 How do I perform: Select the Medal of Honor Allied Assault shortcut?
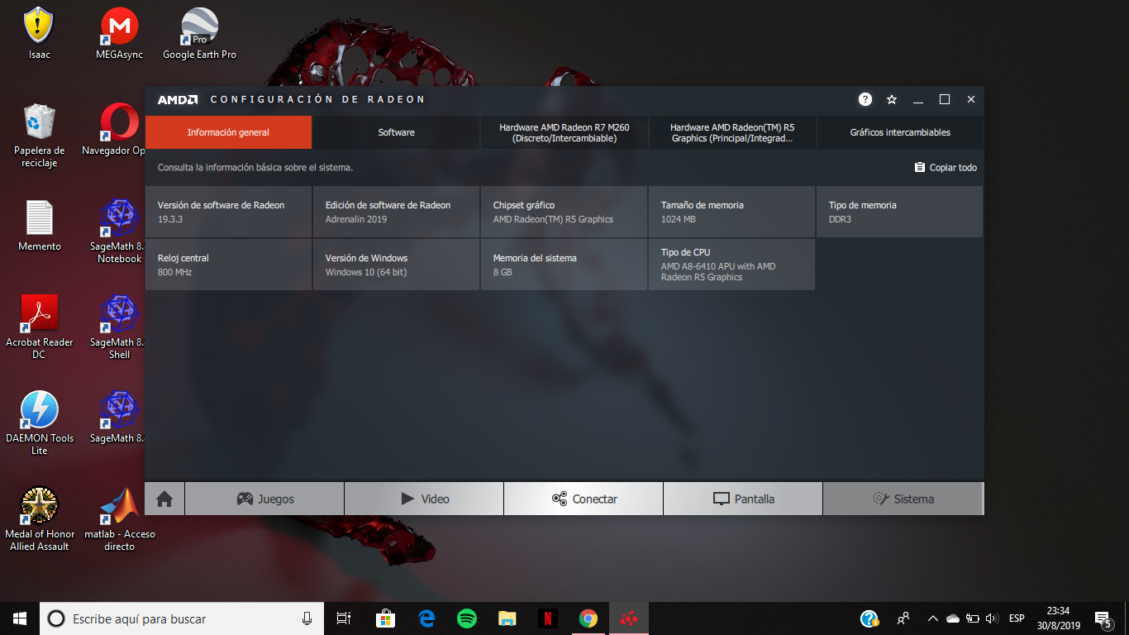click(39, 519)
